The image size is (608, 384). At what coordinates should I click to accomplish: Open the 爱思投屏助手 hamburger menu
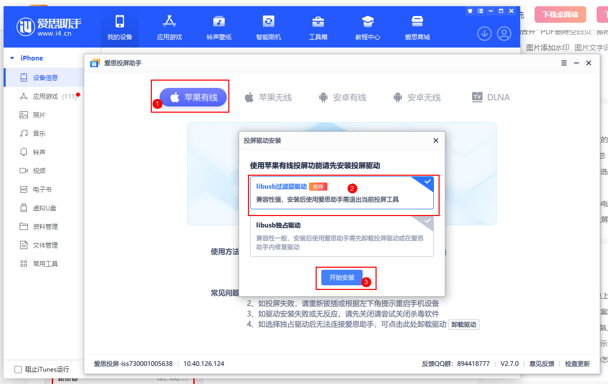(x=564, y=63)
